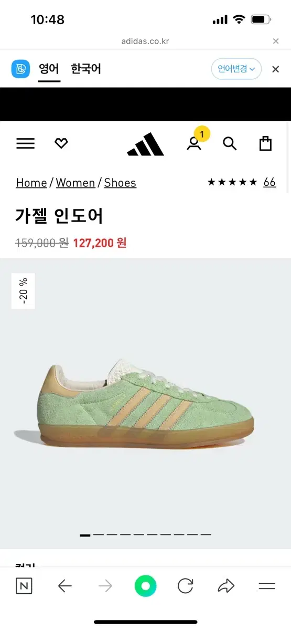The height and width of the screenshot is (630, 291).
Task: Tap the Papago translate icon
Action: tap(21, 69)
